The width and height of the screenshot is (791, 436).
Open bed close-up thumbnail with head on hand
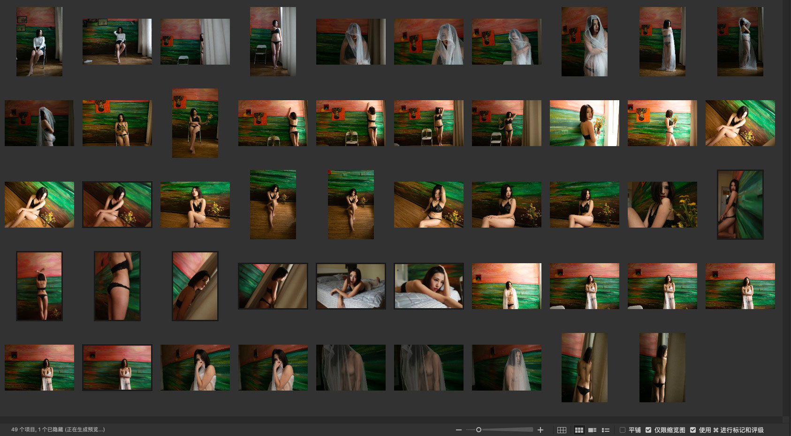coord(428,286)
